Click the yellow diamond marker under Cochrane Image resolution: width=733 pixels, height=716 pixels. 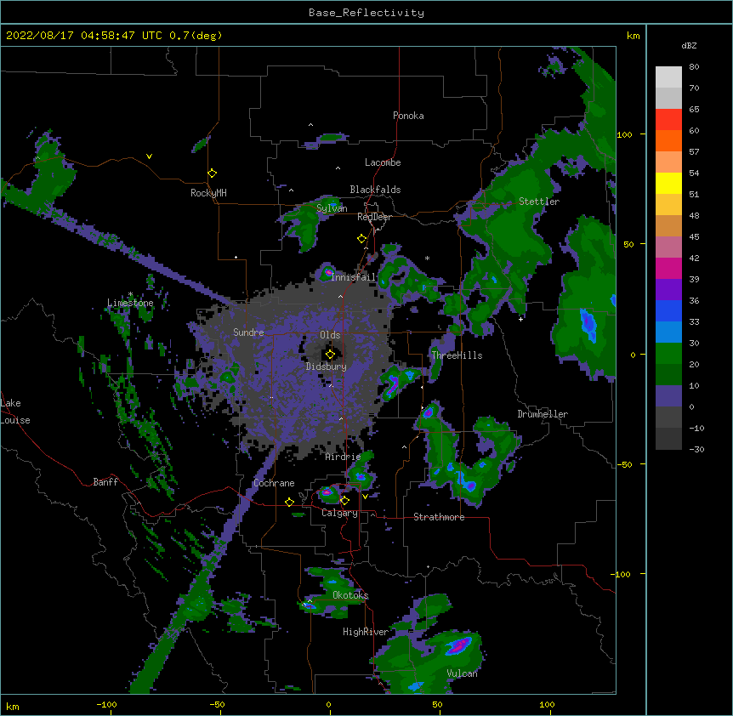pyautogui.click(x=289, y=502)
